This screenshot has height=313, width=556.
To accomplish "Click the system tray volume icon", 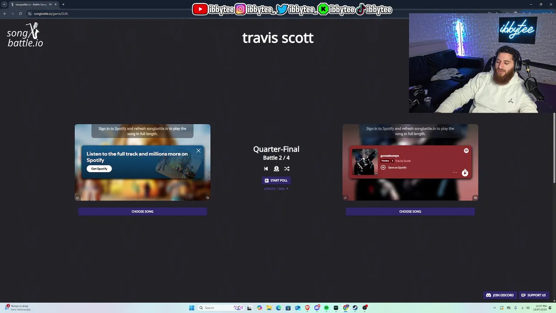I will pos(528,308).
